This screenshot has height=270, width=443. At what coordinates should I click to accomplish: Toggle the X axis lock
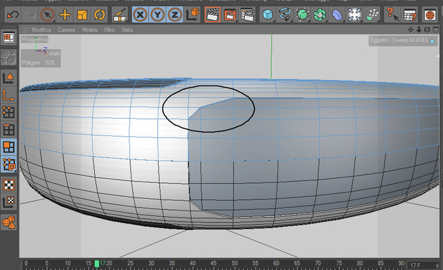click(x=140, y=15)
